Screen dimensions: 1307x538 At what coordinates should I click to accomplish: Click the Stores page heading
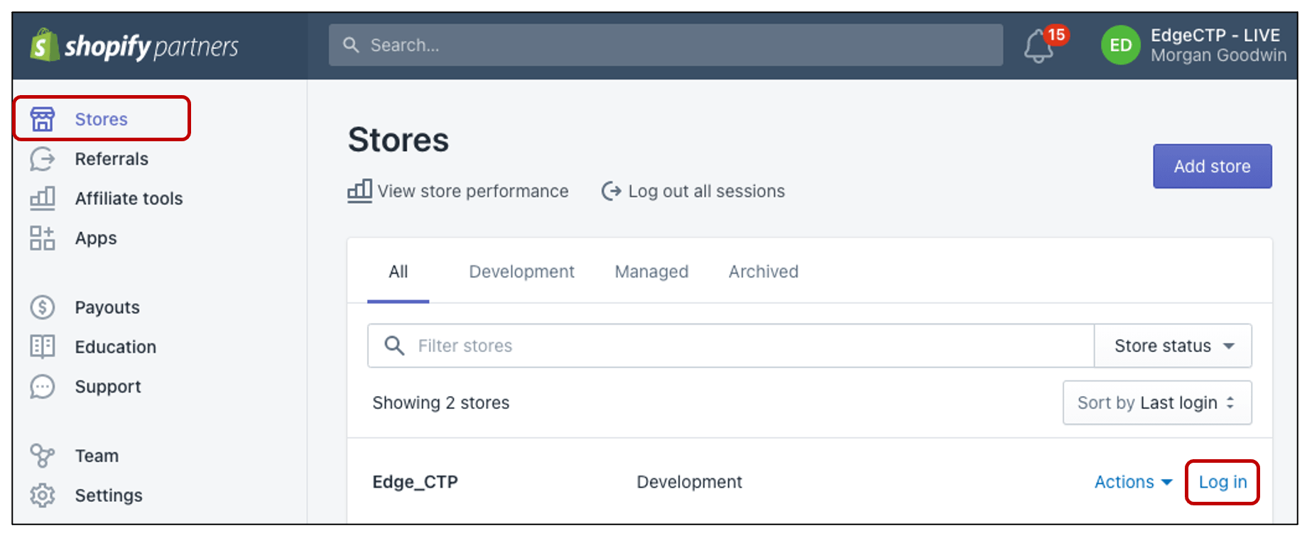pos(398,139)
